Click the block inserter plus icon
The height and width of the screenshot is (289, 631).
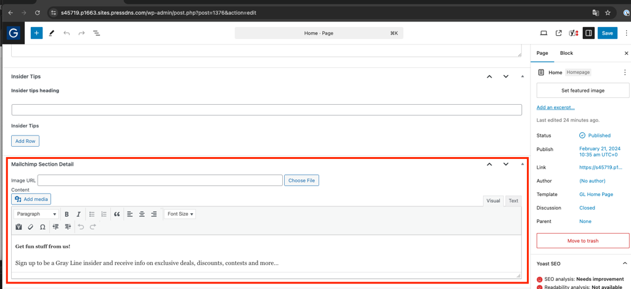[36, 33]
